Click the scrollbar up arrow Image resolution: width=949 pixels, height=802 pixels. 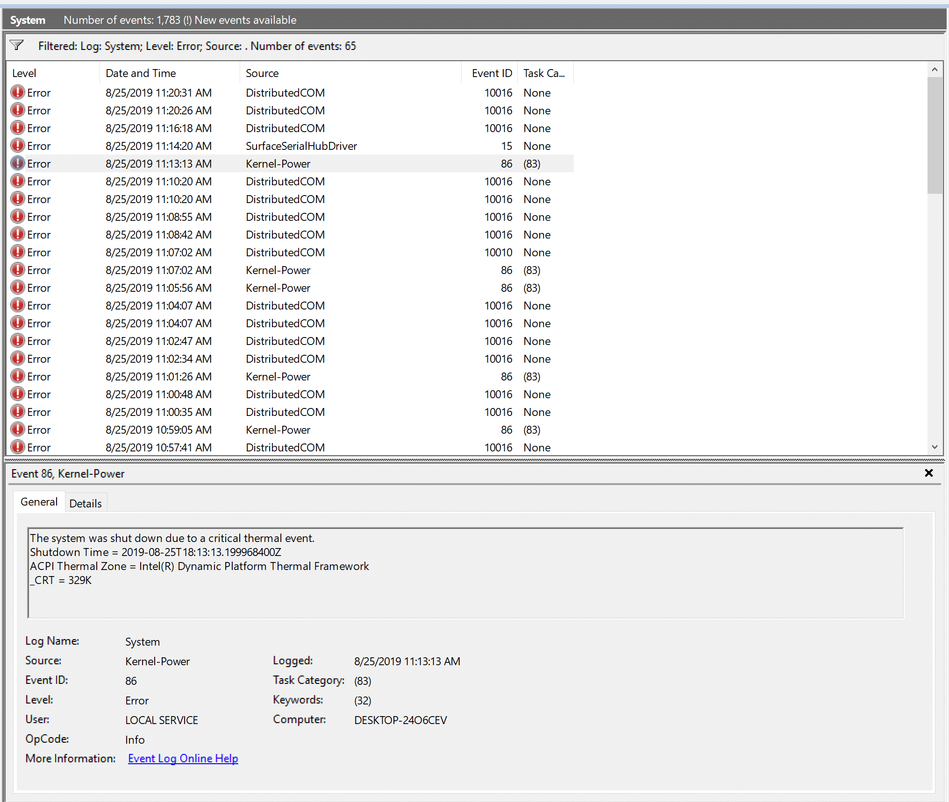click(935, 70)
